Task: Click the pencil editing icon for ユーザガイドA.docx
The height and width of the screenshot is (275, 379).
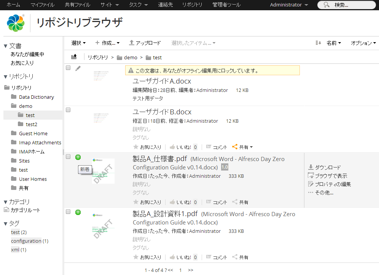Action: click(78, 68)
